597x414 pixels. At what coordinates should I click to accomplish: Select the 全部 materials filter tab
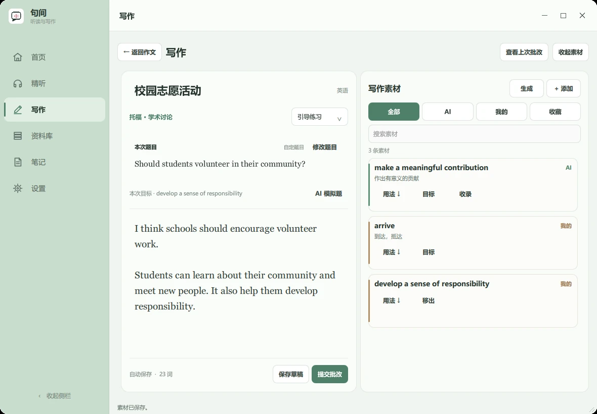tap(394, 112)
